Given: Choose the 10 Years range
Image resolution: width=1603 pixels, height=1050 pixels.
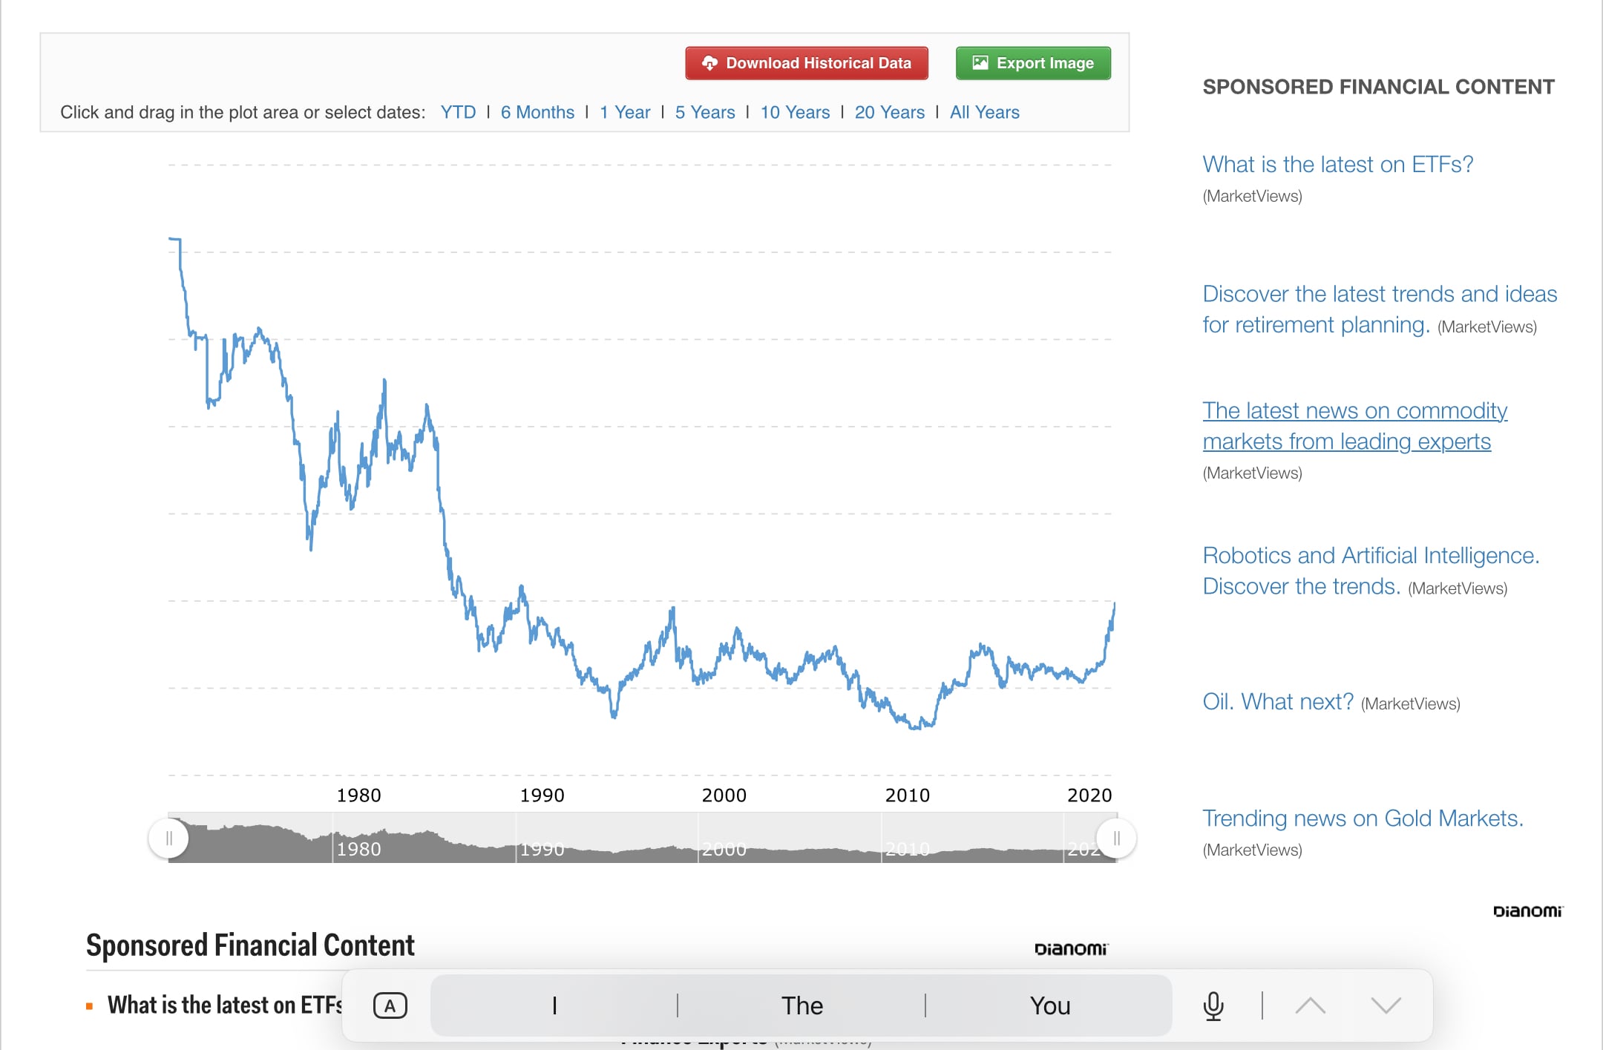Looking at the screenshot, I should click(795, 112).
